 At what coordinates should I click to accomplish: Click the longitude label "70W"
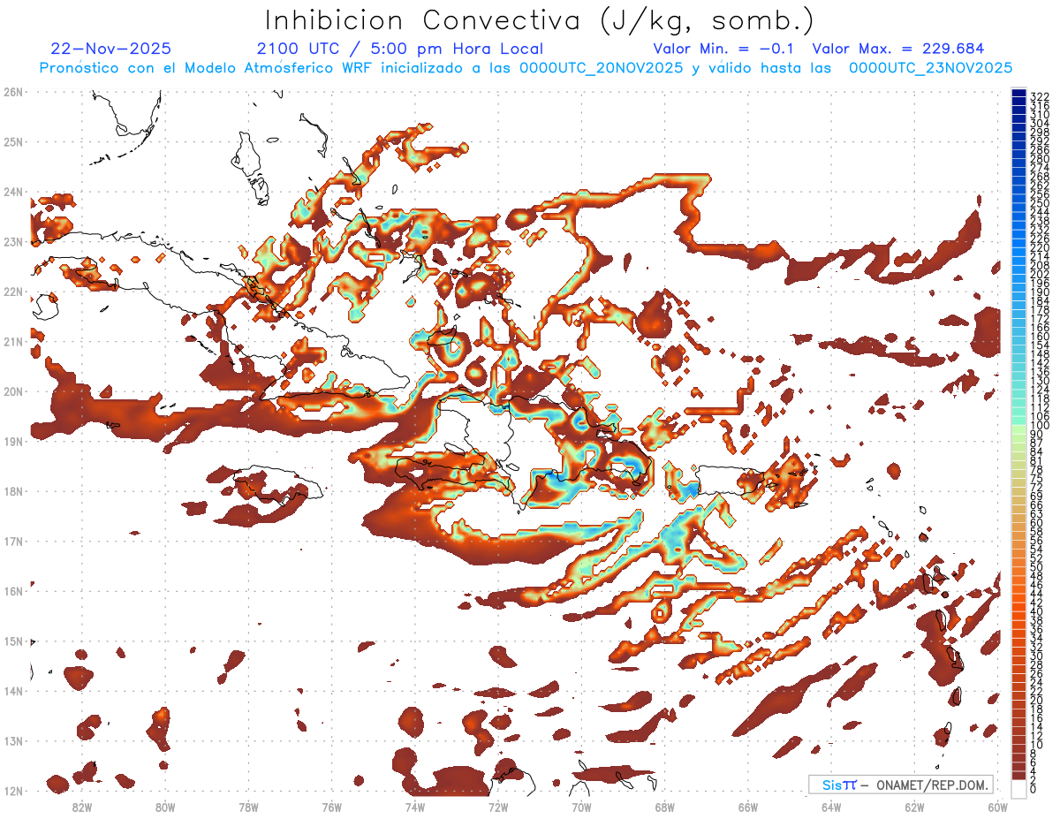point(581,807)
